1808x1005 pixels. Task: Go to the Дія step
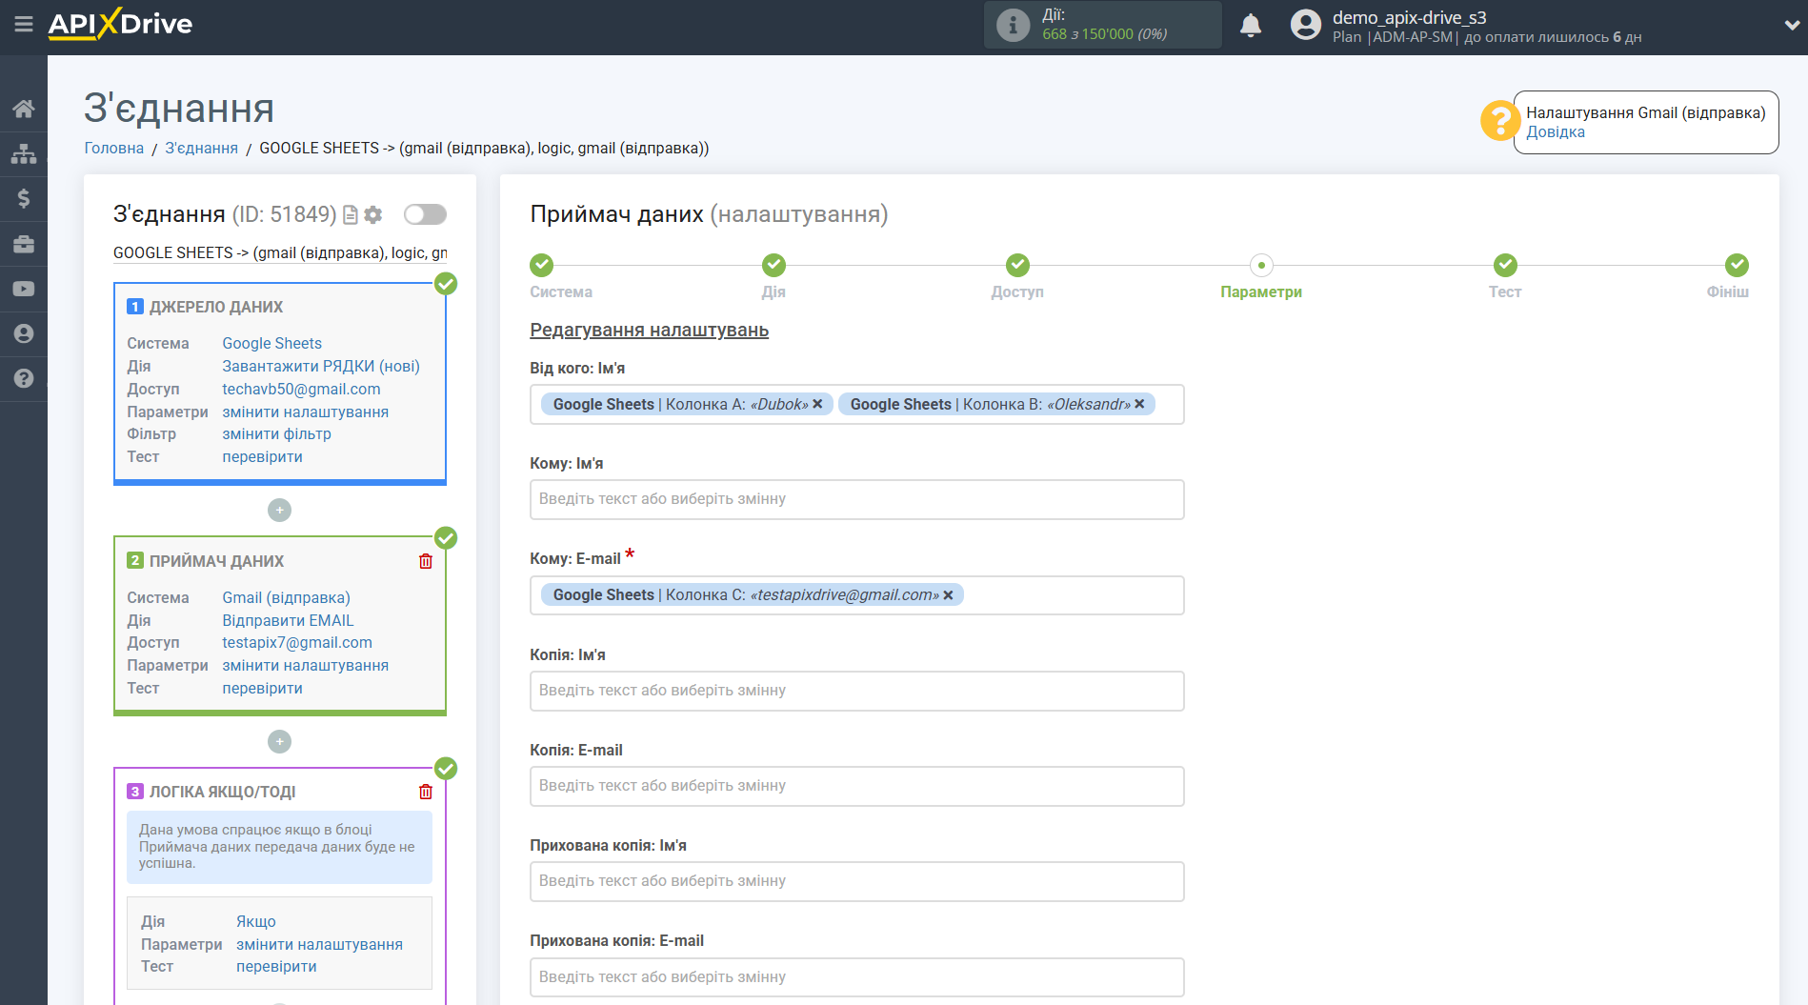pyautogui.click(x=773, y=265)
